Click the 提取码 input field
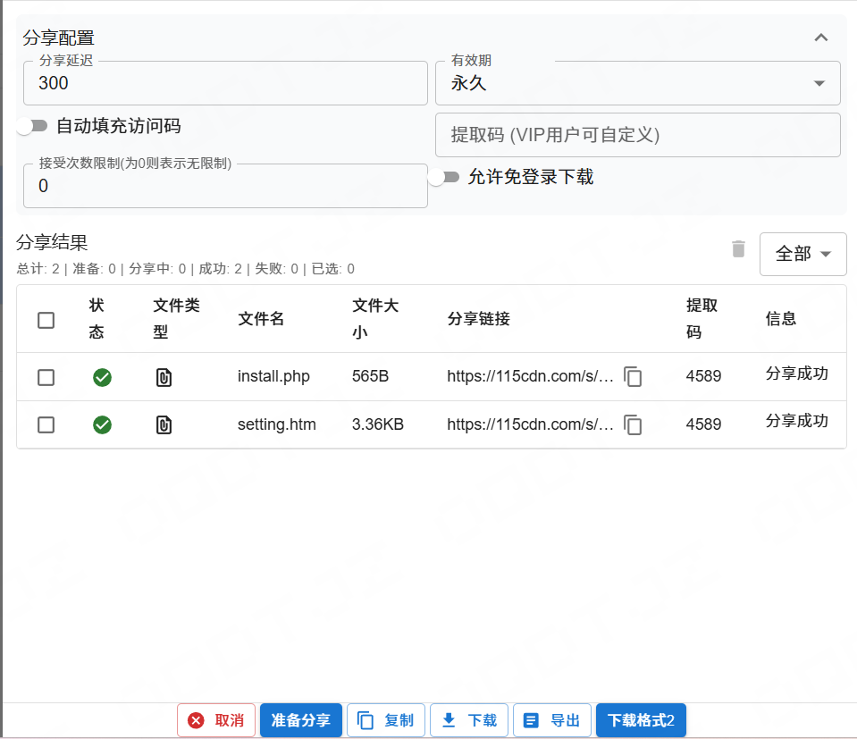Screen dimensions: 857x739 (x=638, y=134)
